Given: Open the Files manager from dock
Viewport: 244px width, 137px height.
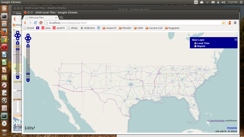Looking at the screenshot, I should [4, 24].
